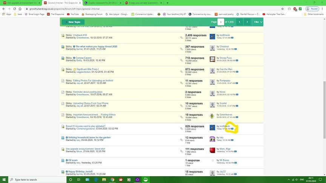Image resolution: width=326 pixels, height=183 pixels.
Task: Open the Other bookmarks folder
Action: pyautogui.click(x=314, y=14)
